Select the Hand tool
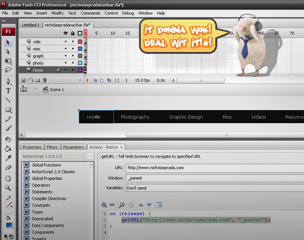Viewport: 304px width, 240px height. (x=8, y=178)
